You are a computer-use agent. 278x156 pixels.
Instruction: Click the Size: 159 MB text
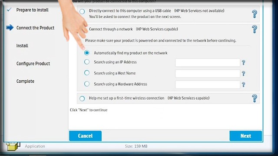136,146
